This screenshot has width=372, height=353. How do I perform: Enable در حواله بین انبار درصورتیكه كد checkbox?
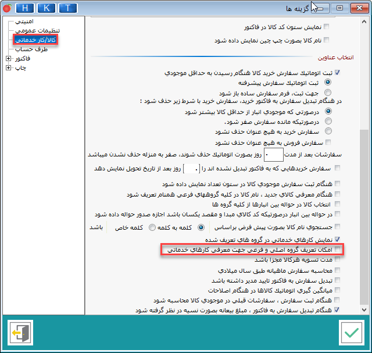pos(337,214)
